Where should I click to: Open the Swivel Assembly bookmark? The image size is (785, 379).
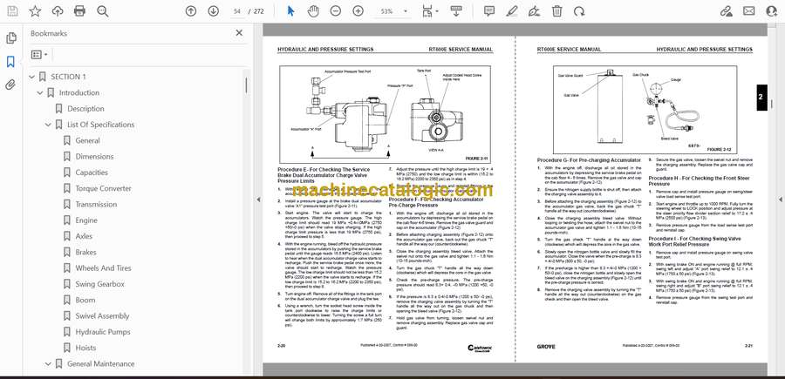point(102,316)
